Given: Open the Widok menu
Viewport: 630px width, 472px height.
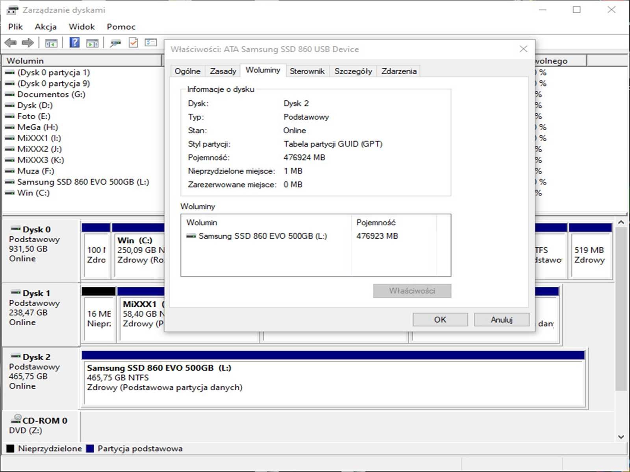Looking at the screenshot, I should (82, 27).
